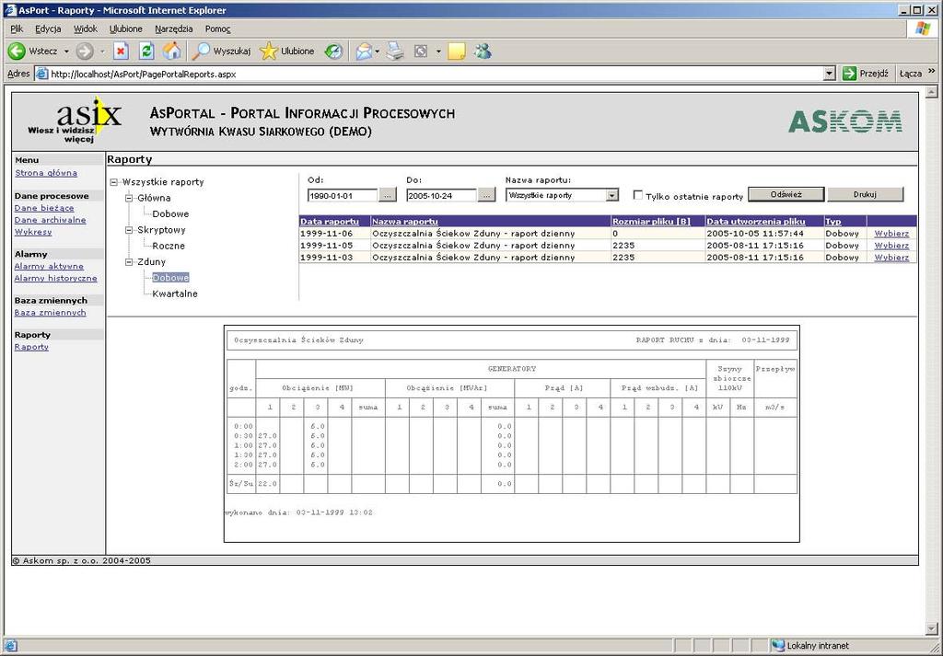
Task: Click the Refresh page icon
Action: pyautogui.click(x=146, y=52)
